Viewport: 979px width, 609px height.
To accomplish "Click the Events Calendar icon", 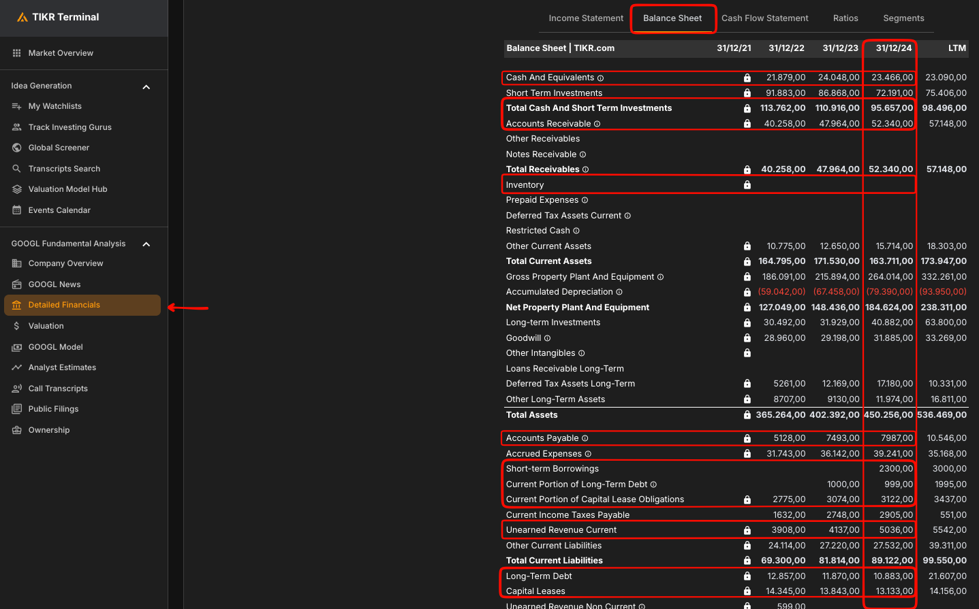I will coord(17,210).
